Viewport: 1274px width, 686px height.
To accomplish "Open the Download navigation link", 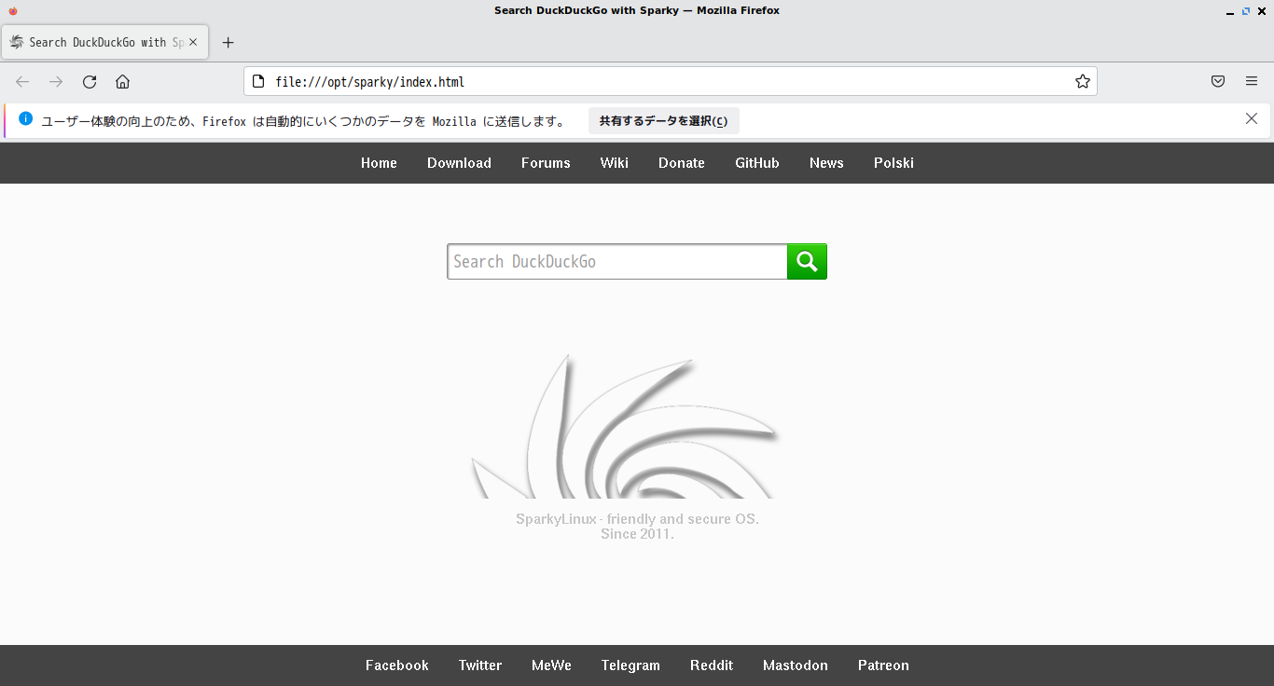I will coord(459,163).
